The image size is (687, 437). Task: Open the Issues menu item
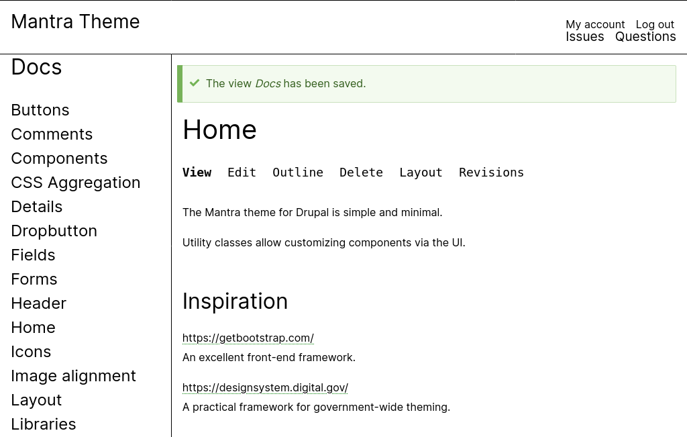point(584,36)
